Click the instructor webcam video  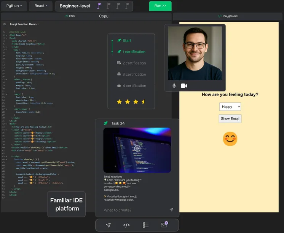click(x=195, y=53)
